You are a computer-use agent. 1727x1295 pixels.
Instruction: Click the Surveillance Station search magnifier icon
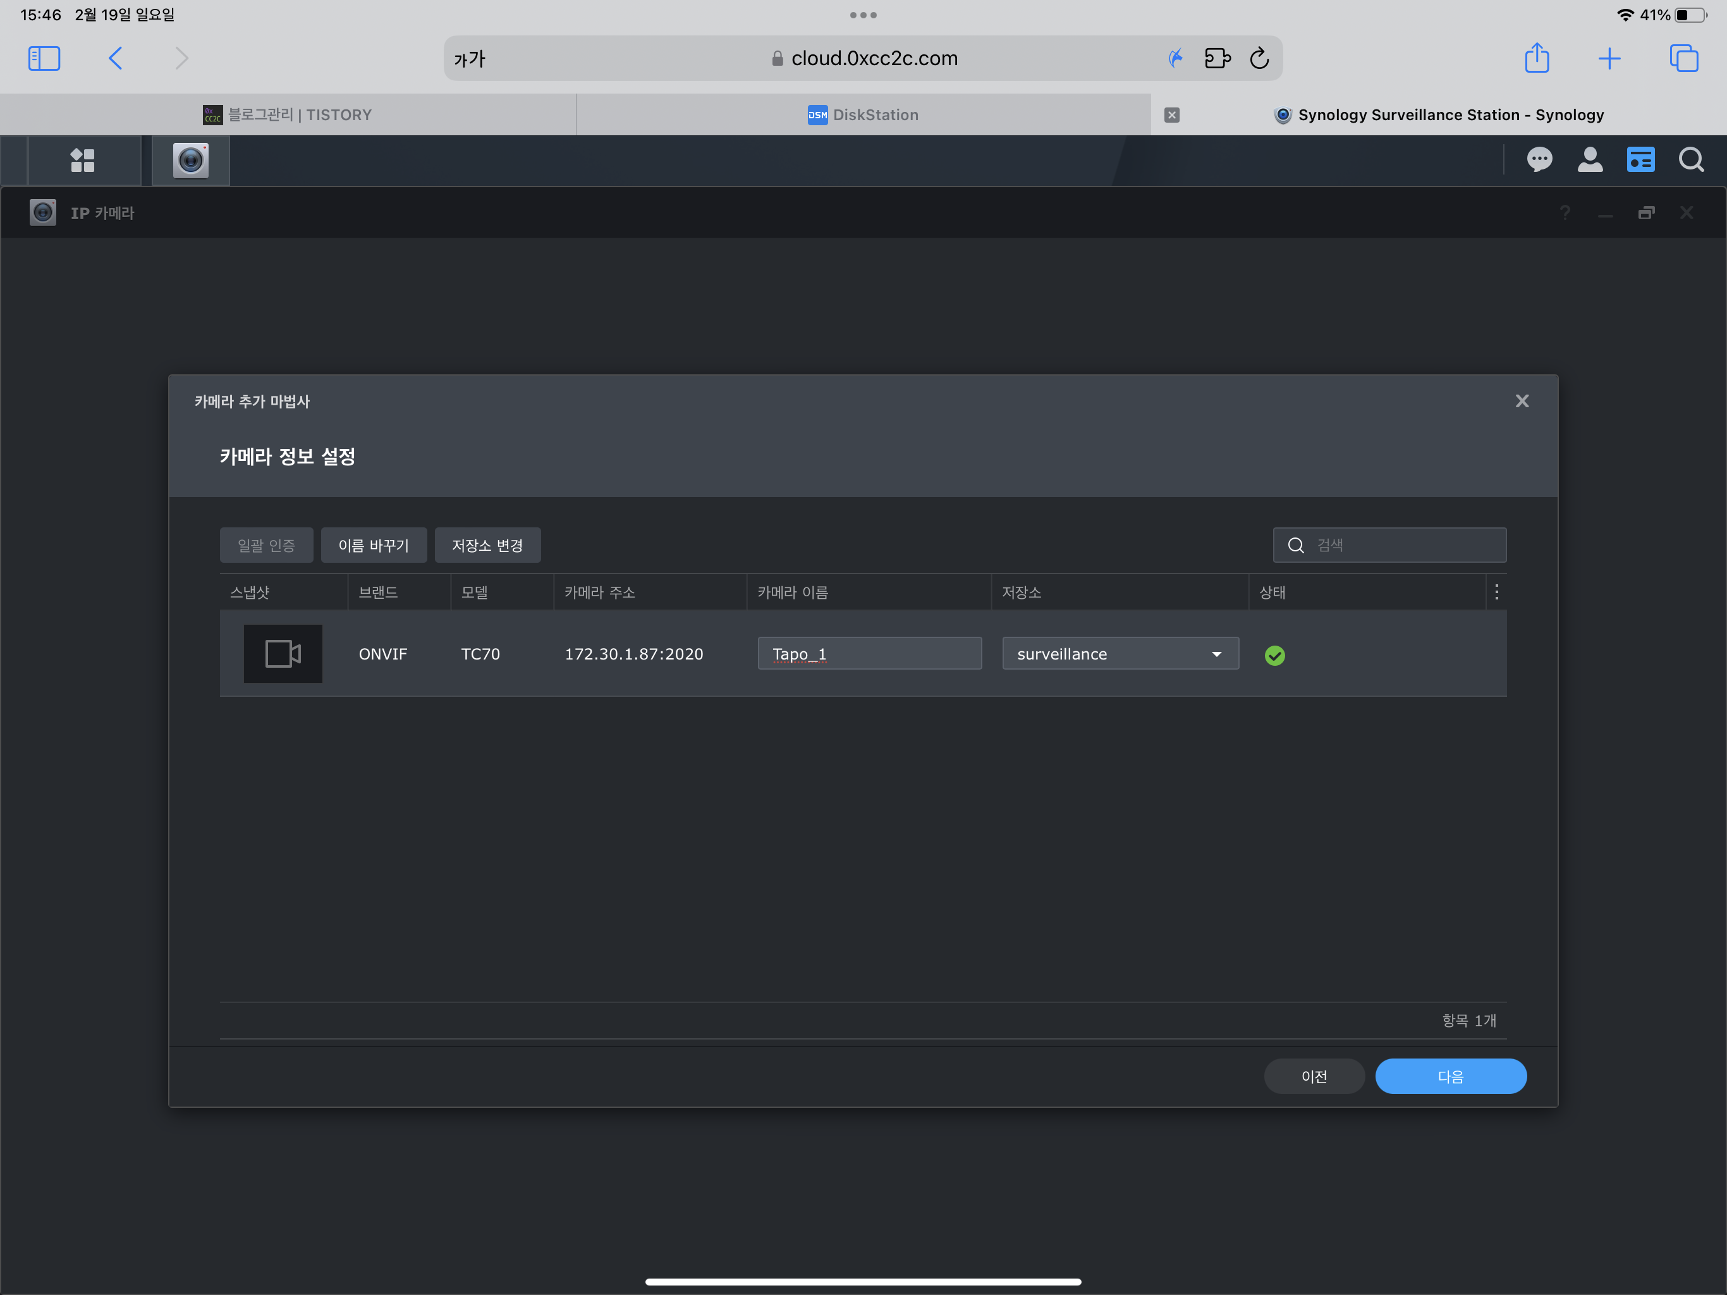point(1691,160)
